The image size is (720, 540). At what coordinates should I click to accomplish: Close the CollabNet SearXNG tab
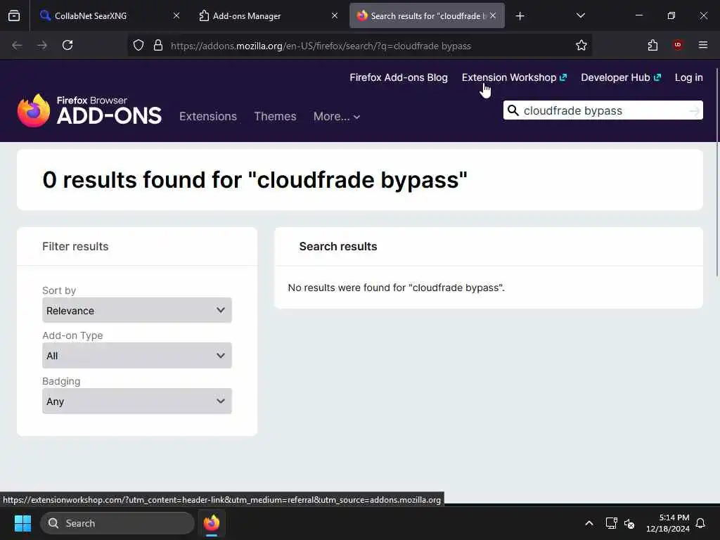click(176, 15)
